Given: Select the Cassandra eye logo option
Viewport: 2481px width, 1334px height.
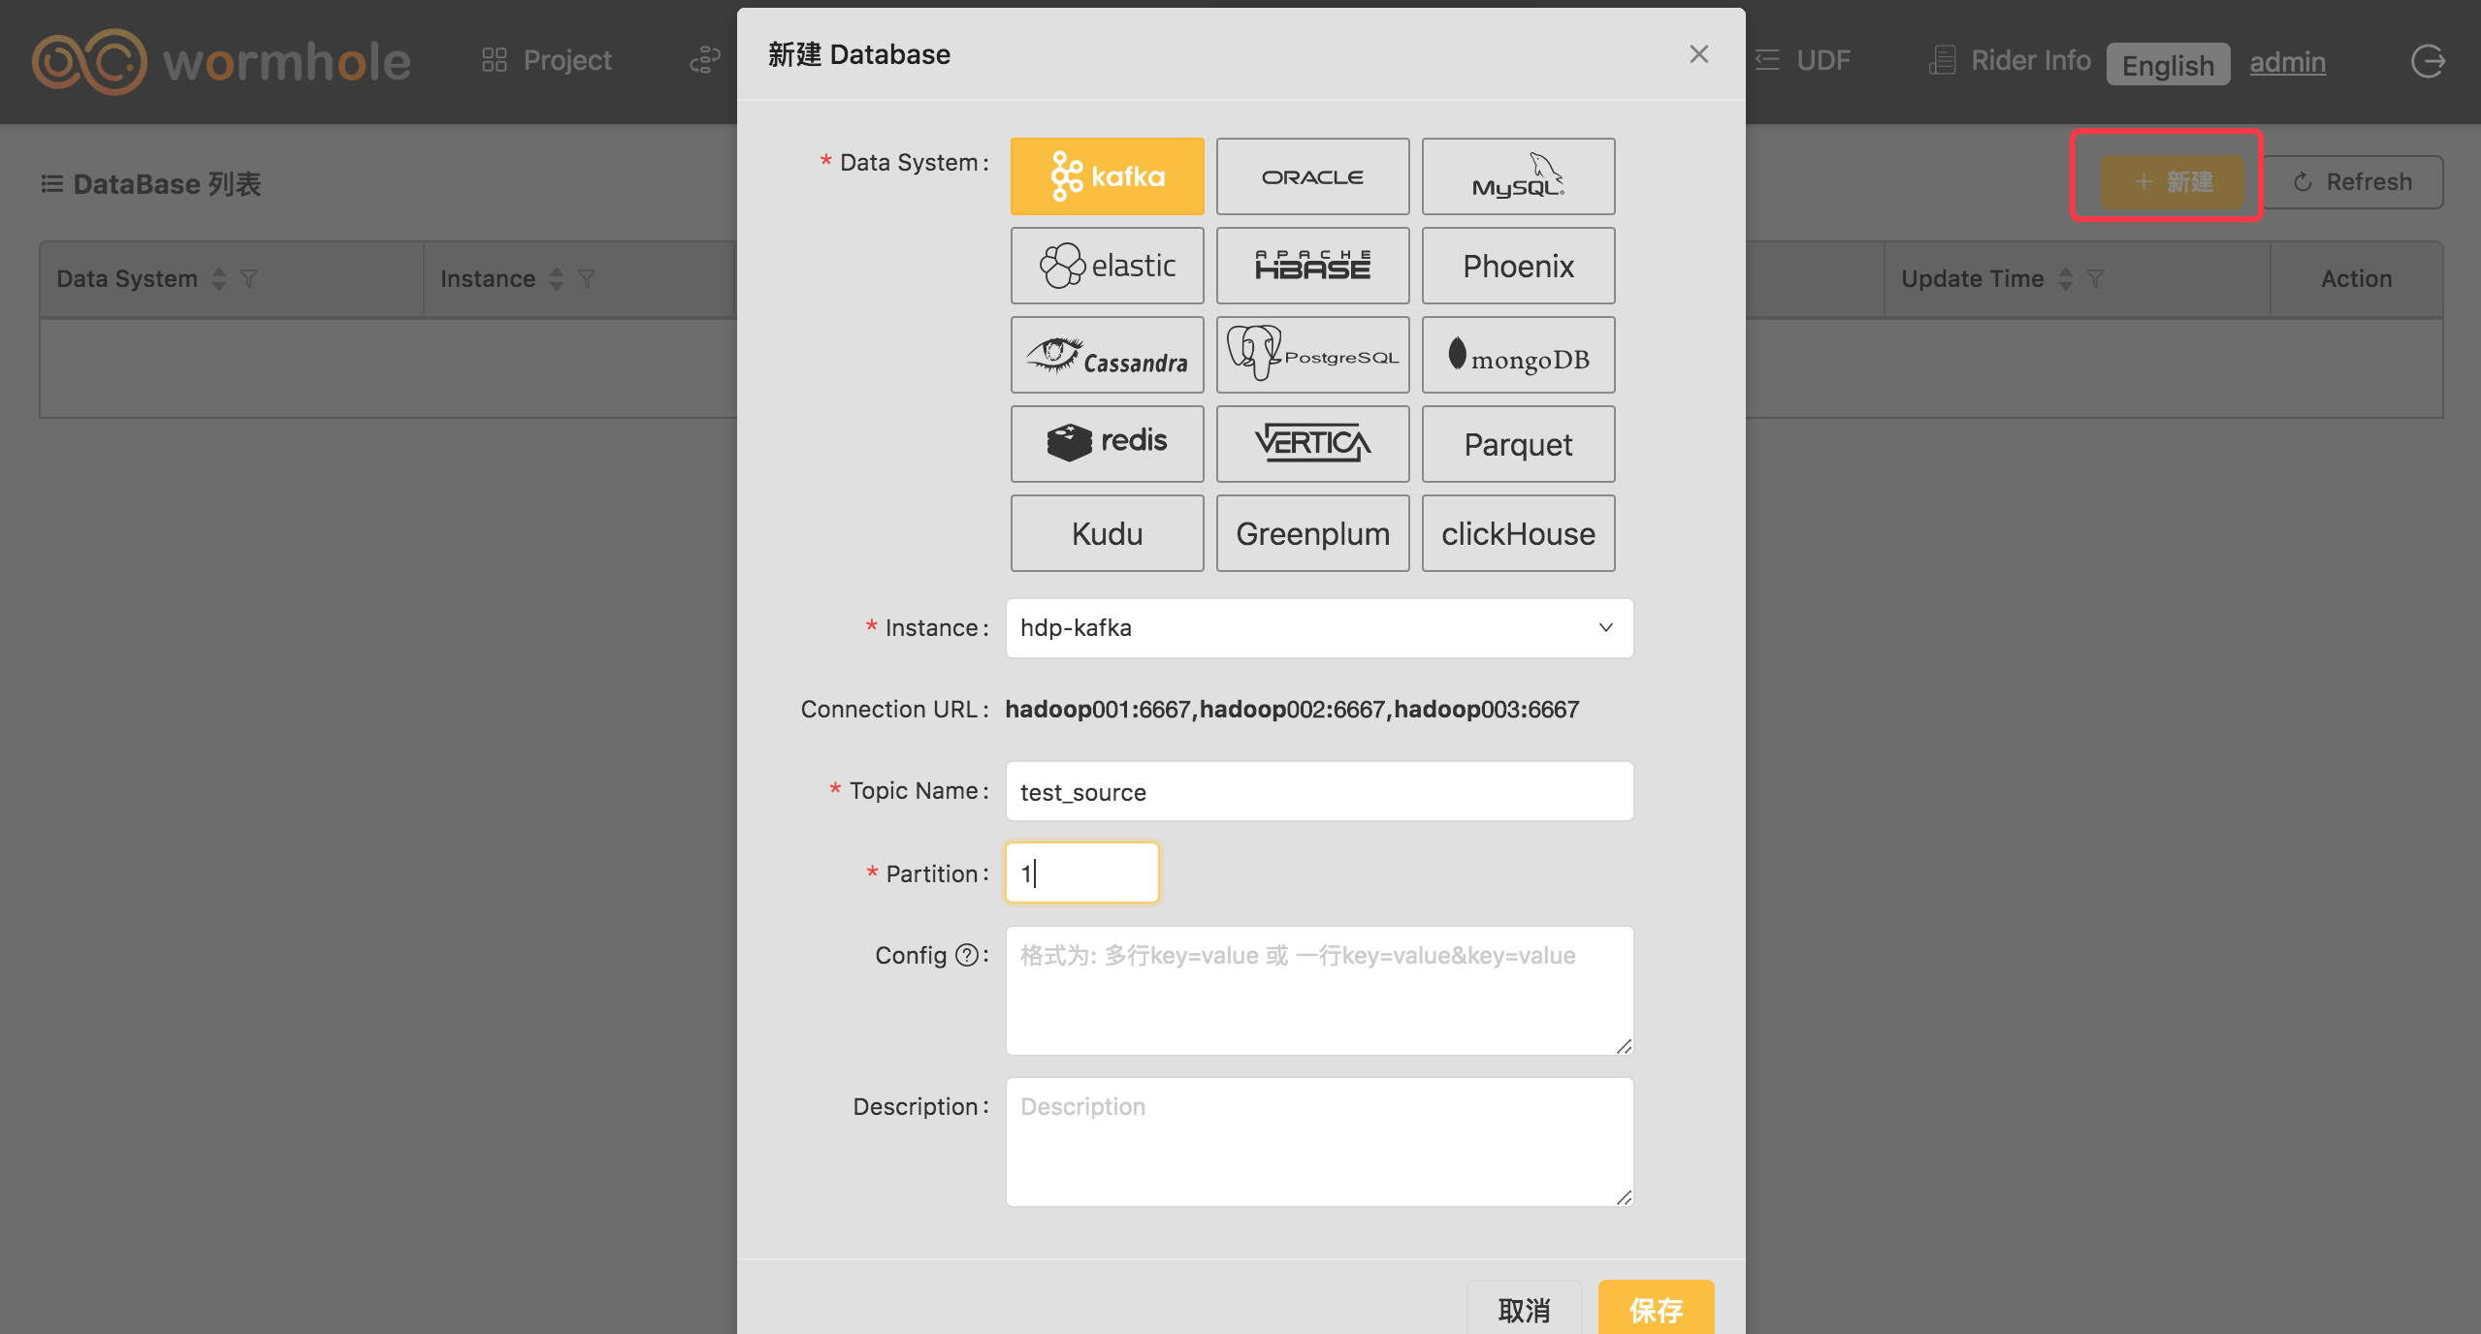Looking at the screenshot, I should point(1107,355).
